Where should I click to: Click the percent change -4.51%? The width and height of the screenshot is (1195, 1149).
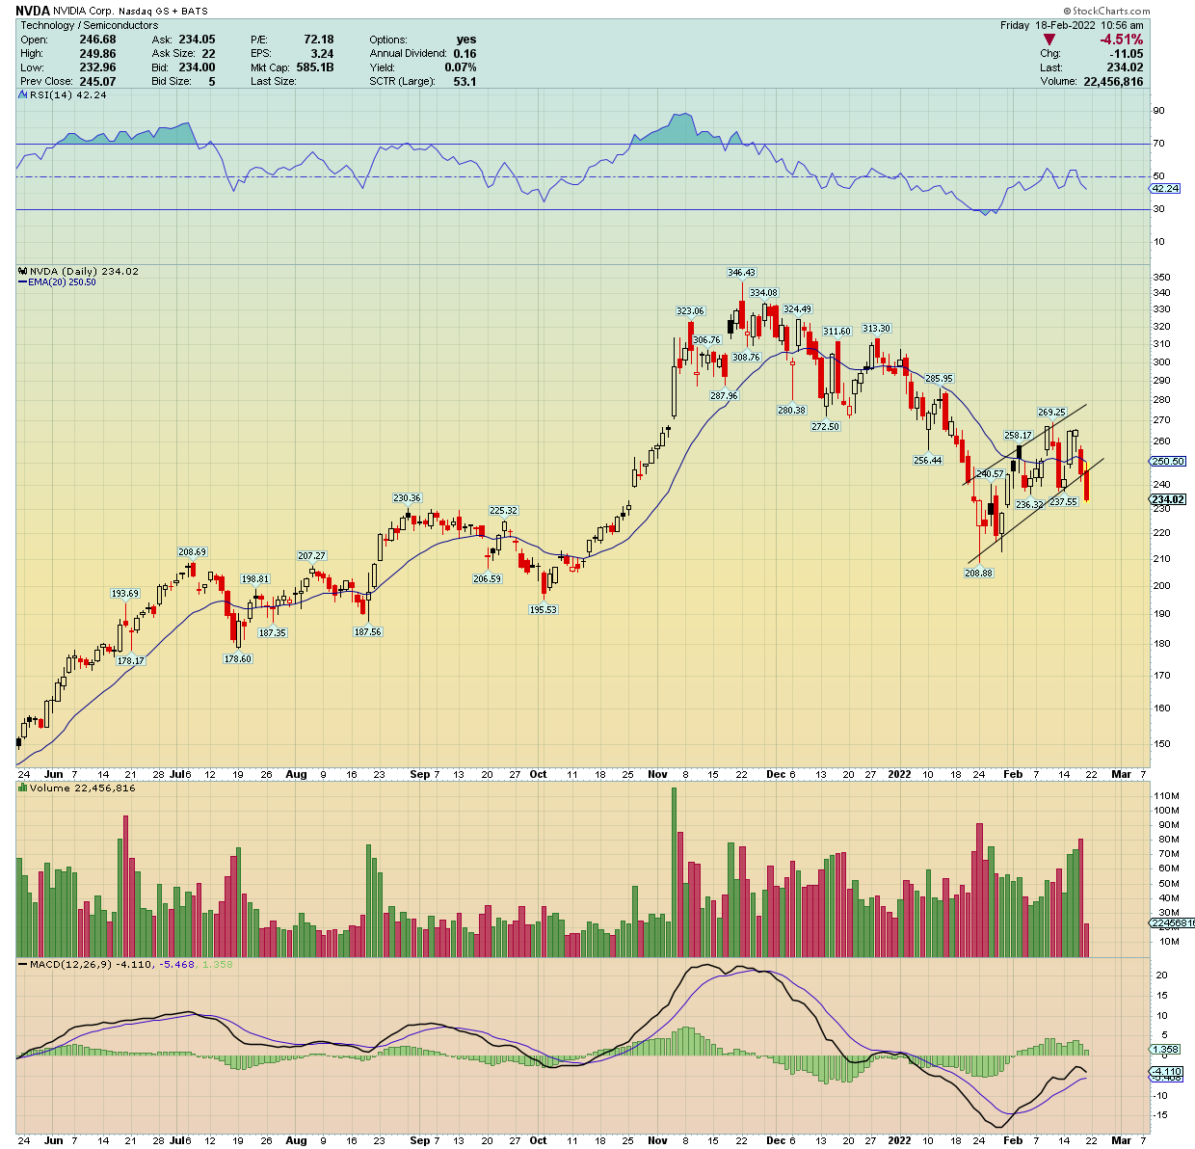(1122, 40)
